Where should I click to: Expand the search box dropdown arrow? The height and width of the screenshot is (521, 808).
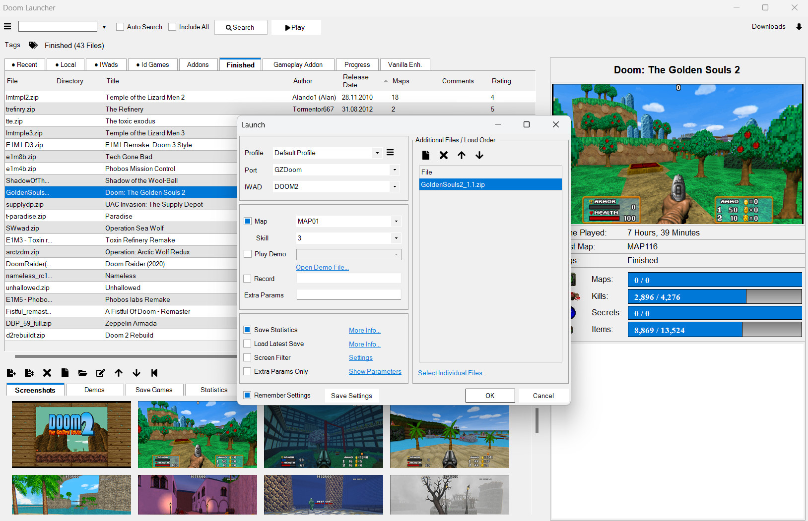104,27
